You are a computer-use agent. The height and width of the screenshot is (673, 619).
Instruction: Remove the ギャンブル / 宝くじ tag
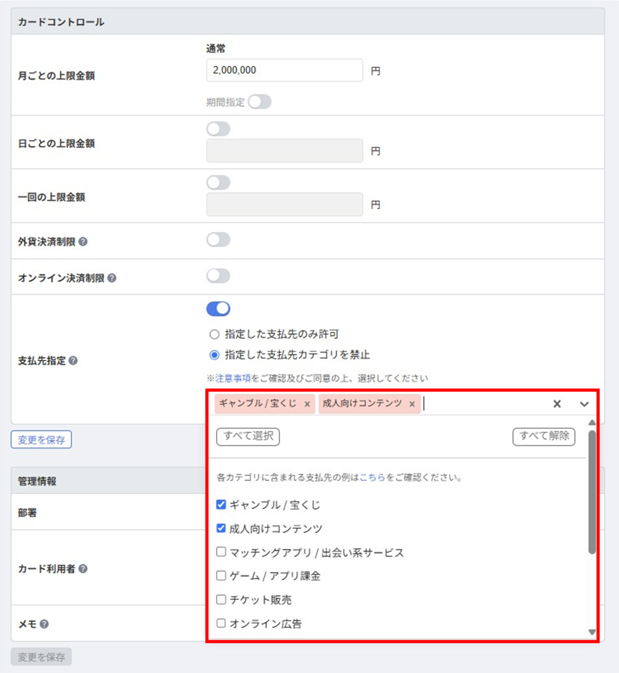tap(307, 404)
